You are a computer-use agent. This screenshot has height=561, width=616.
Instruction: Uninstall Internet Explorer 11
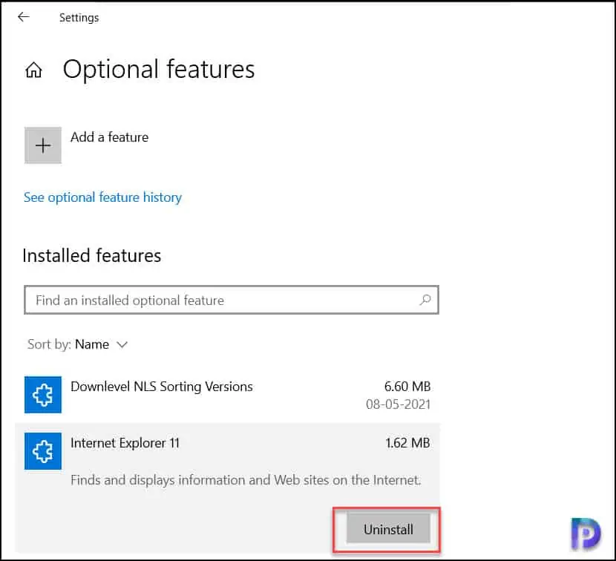(x=388, y=529)
